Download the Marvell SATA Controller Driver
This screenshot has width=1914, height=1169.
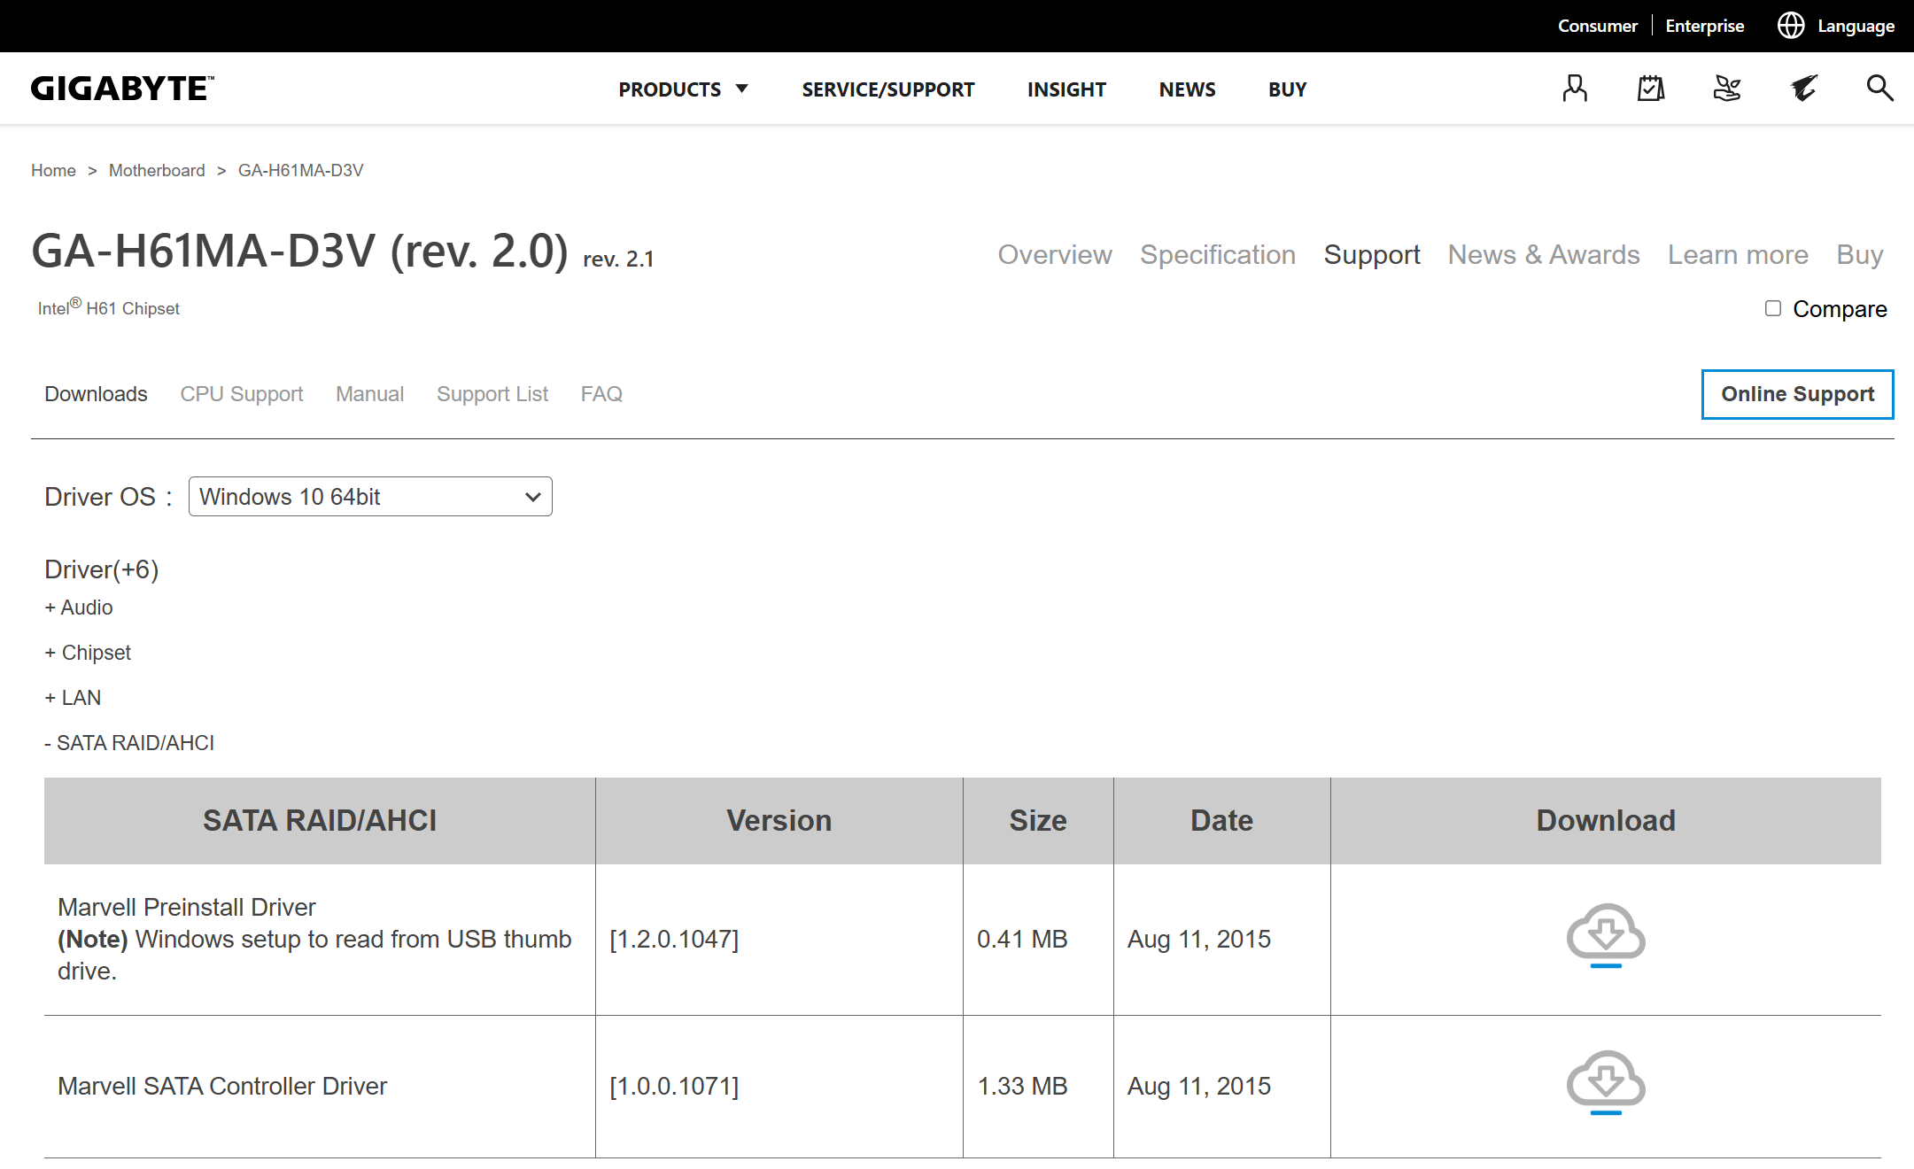tap(1605, 1083)
